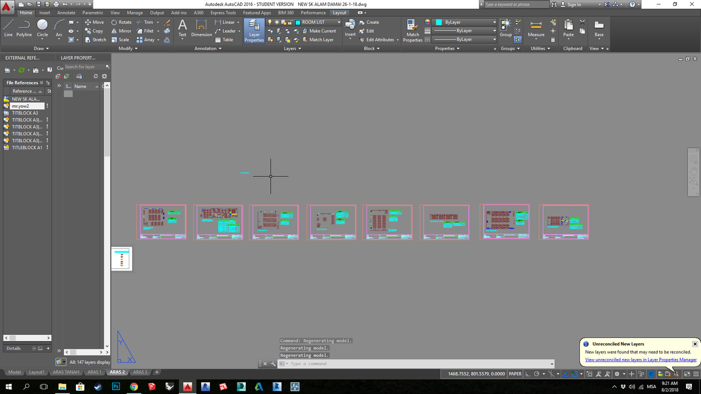Click the Base view tool
The image size is (701, 394).
[599, 28]
